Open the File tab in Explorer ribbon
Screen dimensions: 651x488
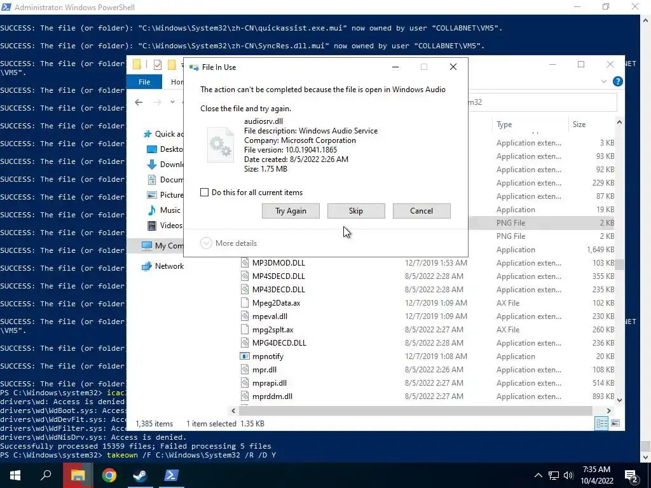(144, 82)
